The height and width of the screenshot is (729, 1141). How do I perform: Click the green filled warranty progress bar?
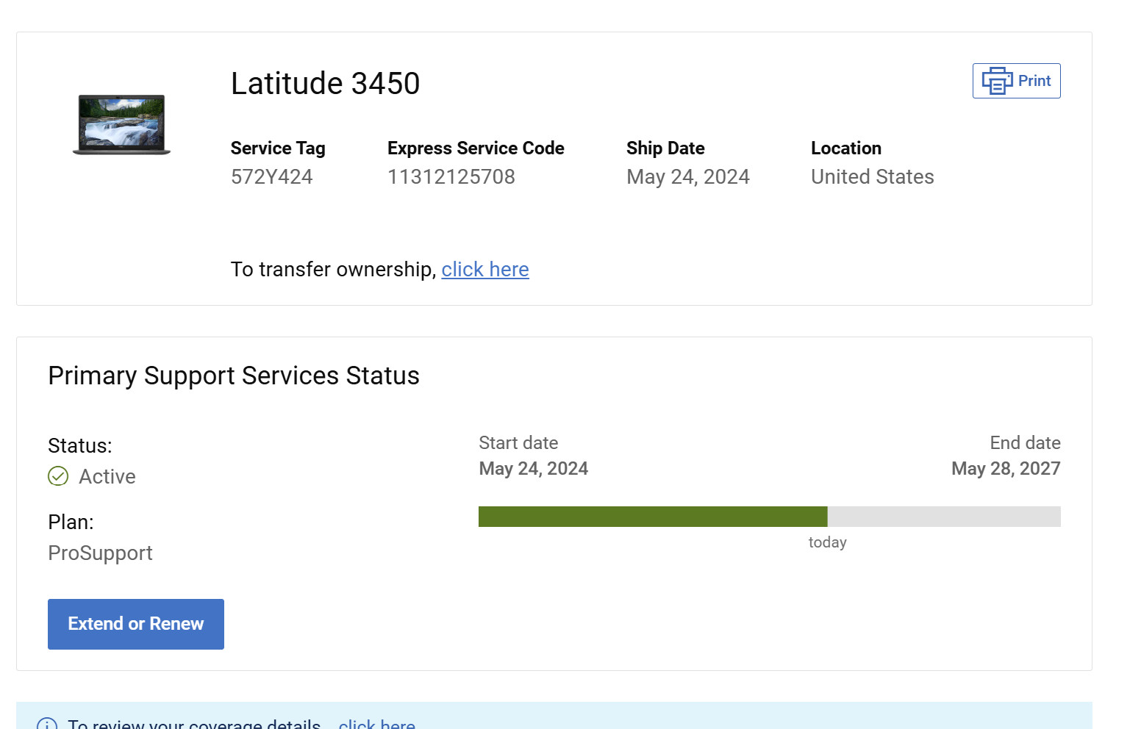tap(653, 517)
